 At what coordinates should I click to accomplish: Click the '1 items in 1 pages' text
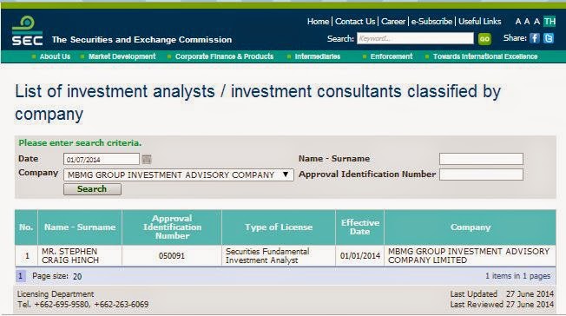(517, 276)
